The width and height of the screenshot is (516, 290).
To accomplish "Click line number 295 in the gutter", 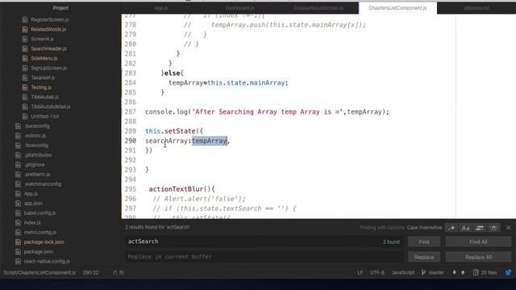I will [131, 189].
